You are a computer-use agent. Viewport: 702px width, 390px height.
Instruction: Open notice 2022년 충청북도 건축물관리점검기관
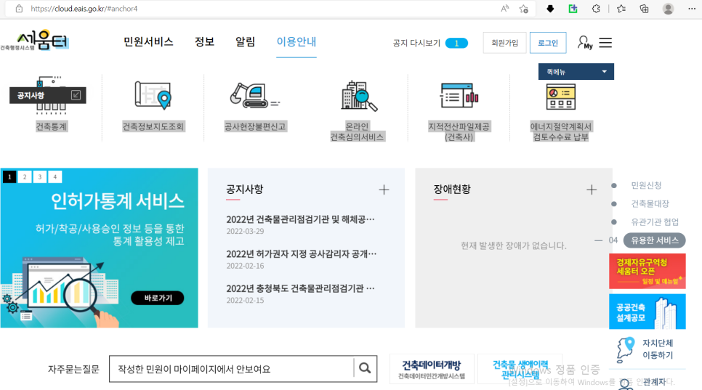coord(300,288)
